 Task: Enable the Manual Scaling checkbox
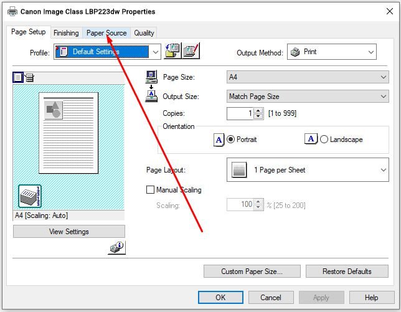[150, 190]
